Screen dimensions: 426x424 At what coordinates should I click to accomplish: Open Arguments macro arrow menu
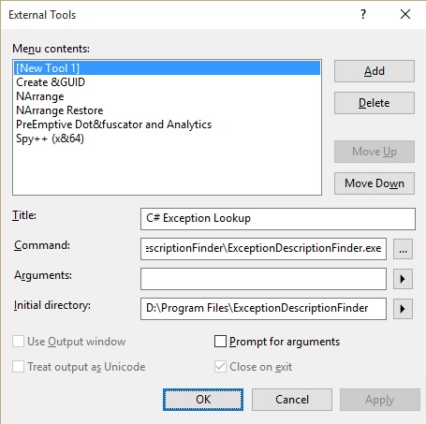(x=403, y=279)
